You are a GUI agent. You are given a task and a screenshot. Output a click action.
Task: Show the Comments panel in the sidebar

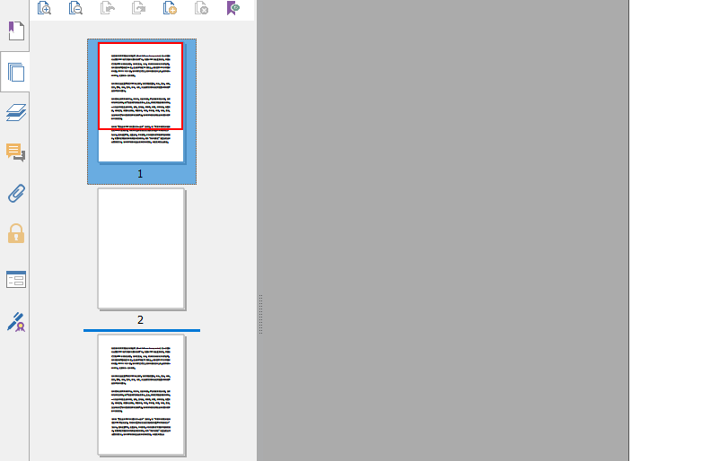coord(15,152)
